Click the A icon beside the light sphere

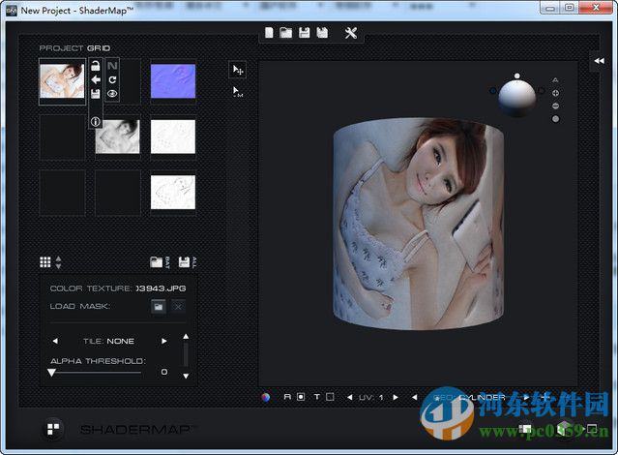pos(555,80)
